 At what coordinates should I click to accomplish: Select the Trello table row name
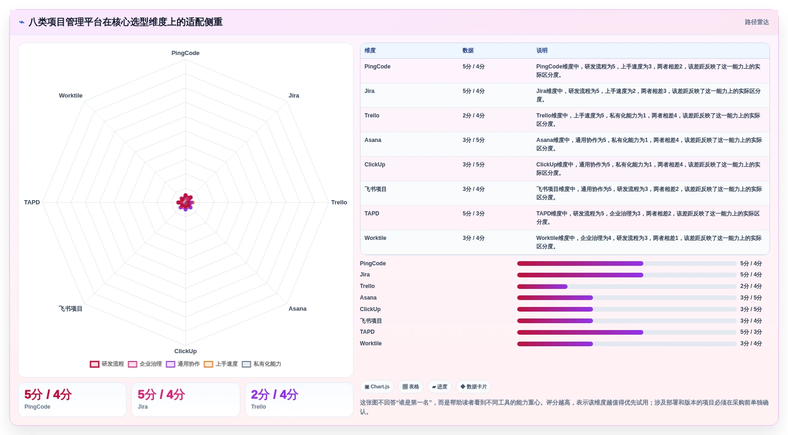[372, 116]
